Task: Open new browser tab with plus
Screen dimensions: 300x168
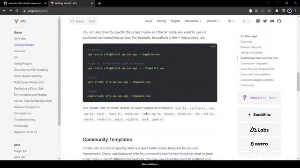Action: click(x=99, y=3)
